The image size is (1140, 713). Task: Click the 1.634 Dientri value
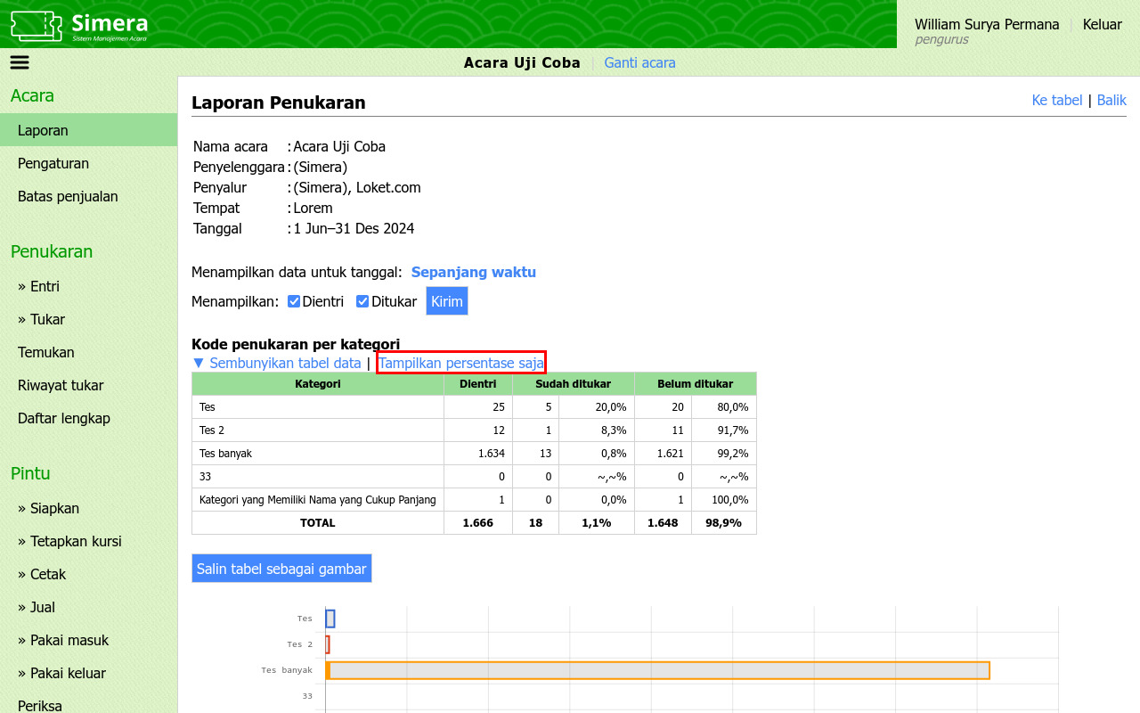[x=492, y=454]
